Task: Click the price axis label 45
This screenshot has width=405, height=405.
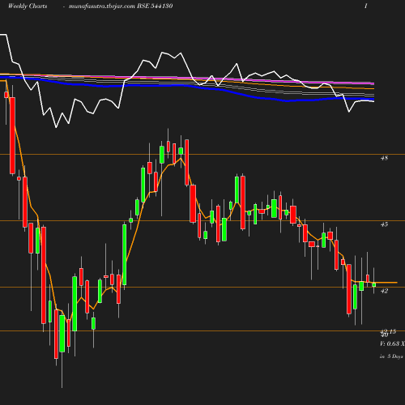Action: [x=384, y=224]
